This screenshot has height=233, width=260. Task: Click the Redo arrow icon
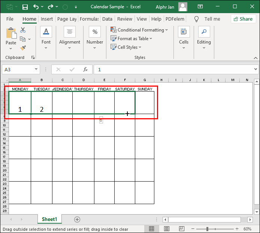coord(51,7)
